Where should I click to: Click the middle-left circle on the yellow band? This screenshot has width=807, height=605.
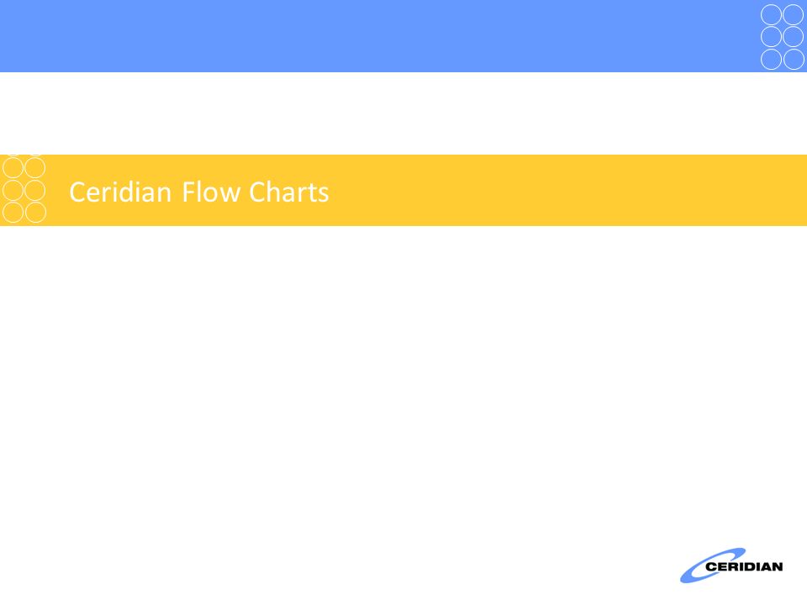click(13, 191)
